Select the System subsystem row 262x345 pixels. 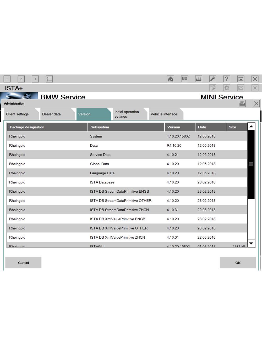(x=127, y=136)
